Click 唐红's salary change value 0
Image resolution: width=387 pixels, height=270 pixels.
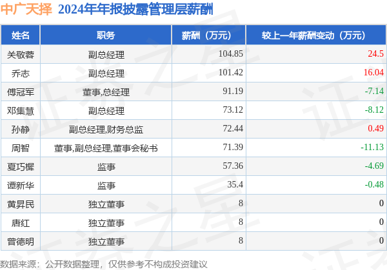[382, 222]
